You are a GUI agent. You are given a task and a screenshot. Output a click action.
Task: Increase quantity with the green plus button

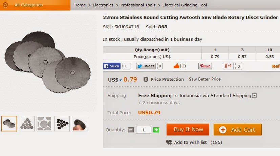(156, 130)
